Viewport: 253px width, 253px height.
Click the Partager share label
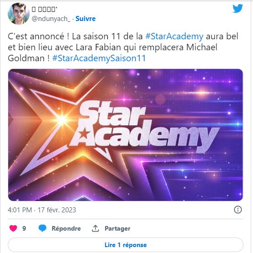click(x=117, y=228)
